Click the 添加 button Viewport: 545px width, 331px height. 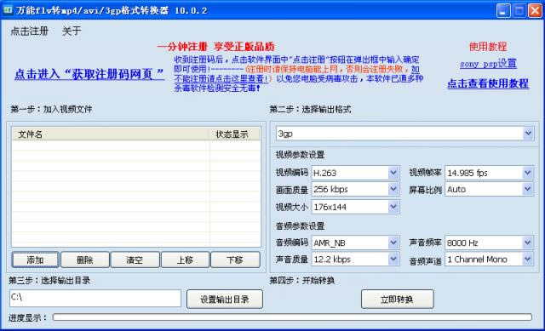(x=35, y=260)
